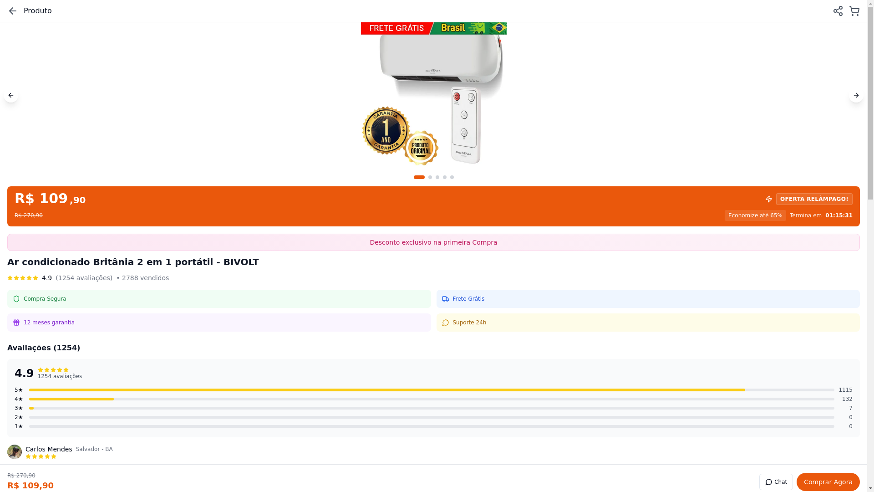This screenshot has width=874, height=492.
Task: Click the 12 meses garantia gift icon
Action: point(16,323)
